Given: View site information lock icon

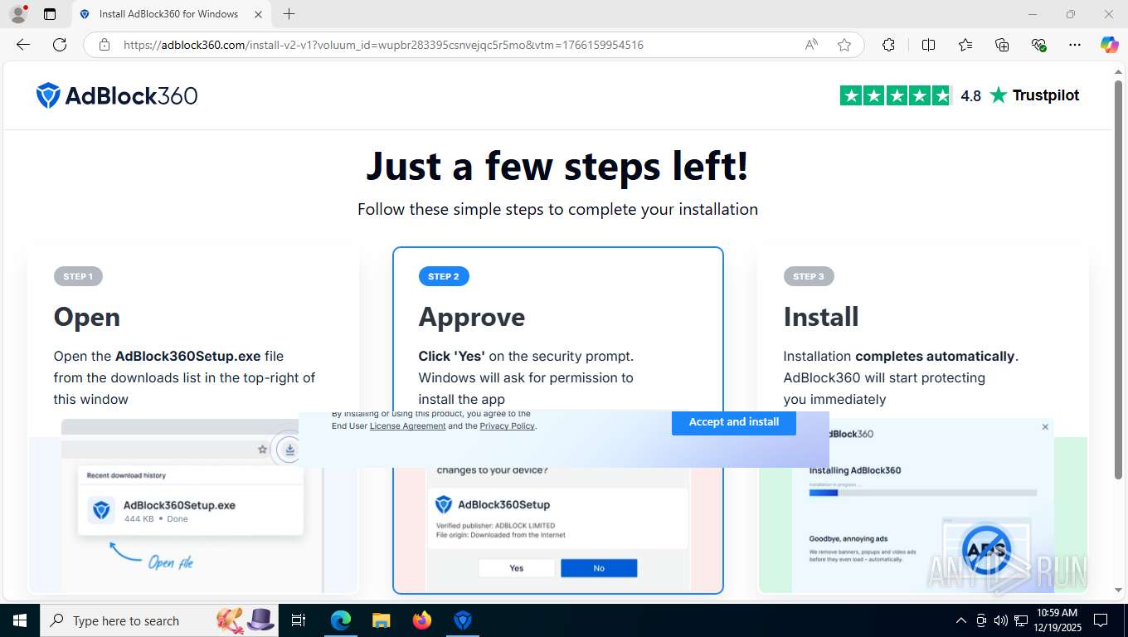Looking at the screenshot, I should coord(105,45).
